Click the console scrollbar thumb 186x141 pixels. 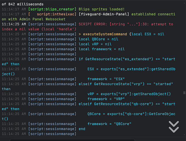pyautogui.click(x=185, y=92)
